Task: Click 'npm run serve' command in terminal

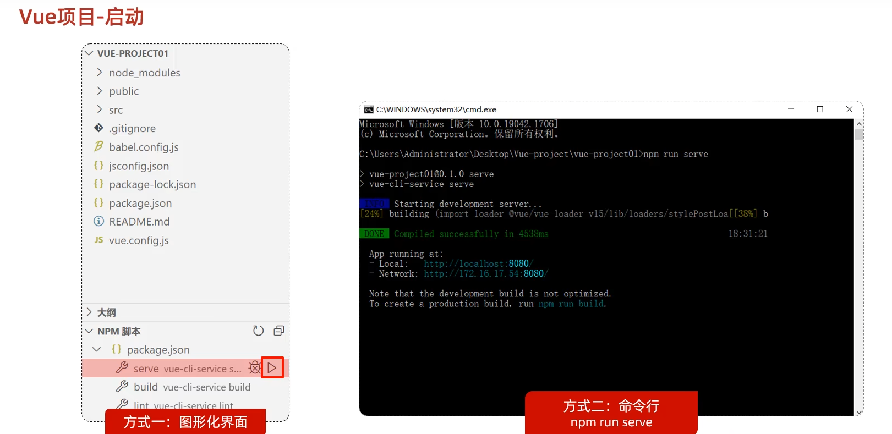Action: pyautogui.click(x=676, y=154)
